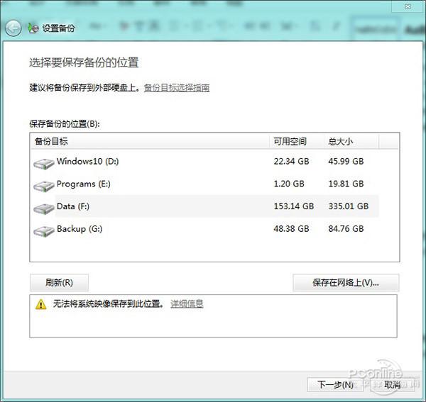Image resolution: width=426 pixels, height=402 pixels.
Task: Select the Backup (G:) row
Action: pyautogui.click(x=205, y=229)
